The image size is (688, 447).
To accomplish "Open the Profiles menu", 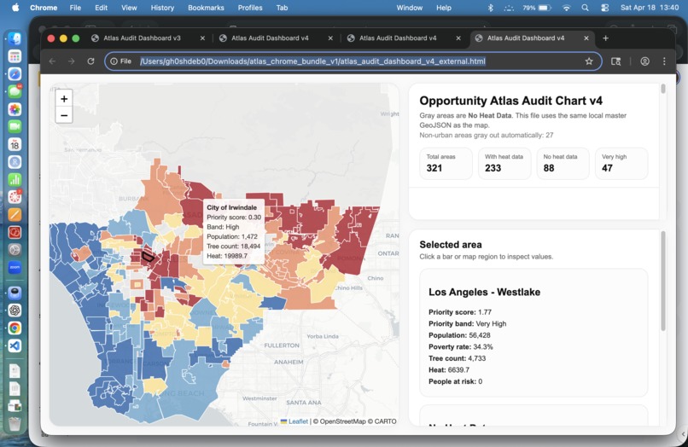I will point(250,8).
